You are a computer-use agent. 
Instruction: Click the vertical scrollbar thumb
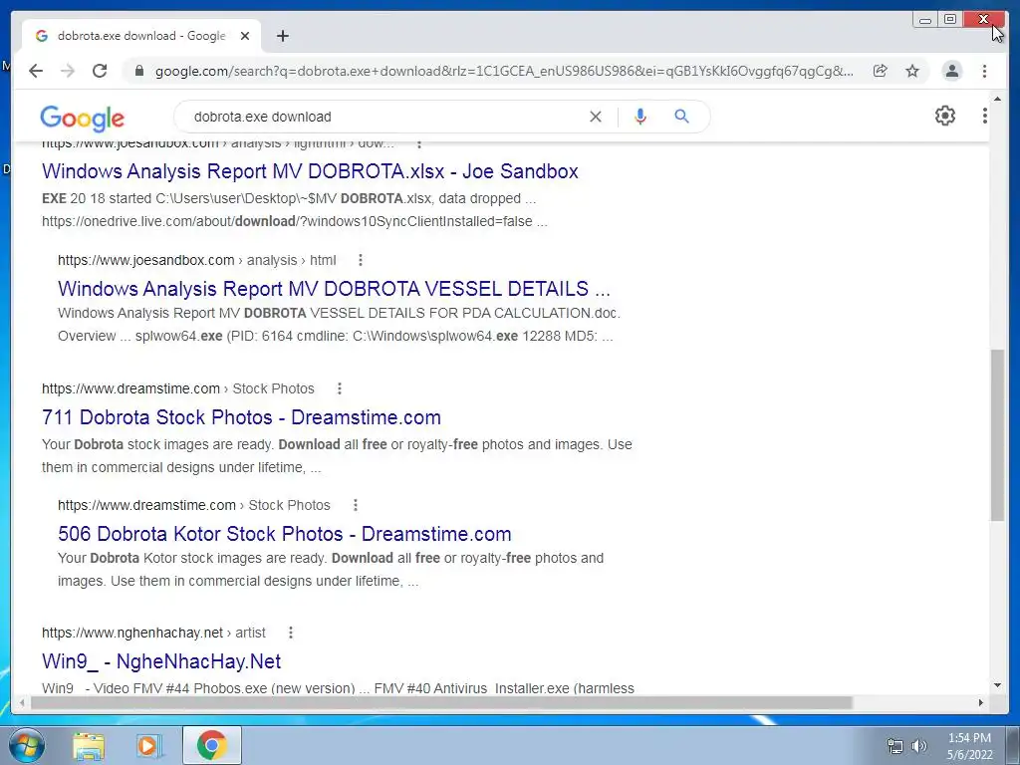(997, 434)
